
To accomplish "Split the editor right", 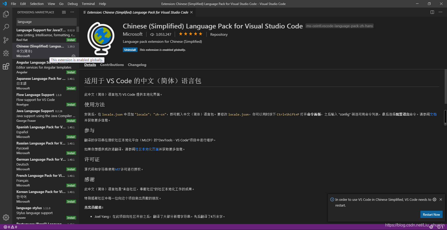I will [x=432, y=12].
